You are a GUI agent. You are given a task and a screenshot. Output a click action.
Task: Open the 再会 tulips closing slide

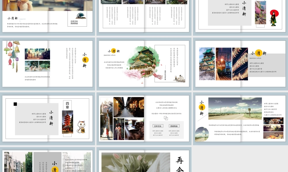point(144,161)
